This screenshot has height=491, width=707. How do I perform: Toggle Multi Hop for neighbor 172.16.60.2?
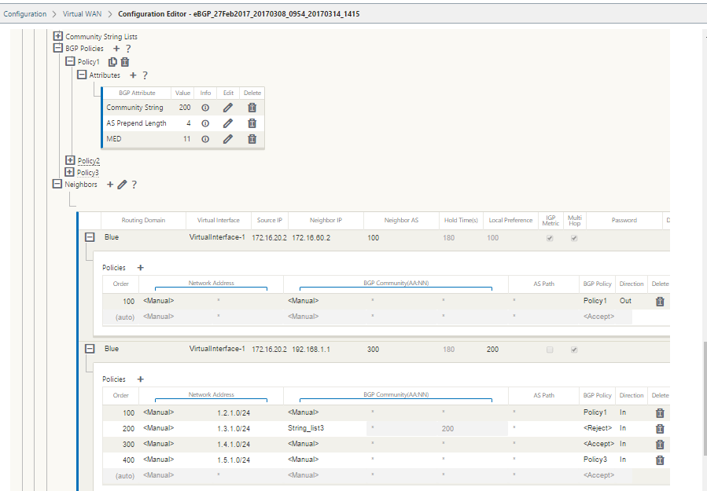coord(574,238)
